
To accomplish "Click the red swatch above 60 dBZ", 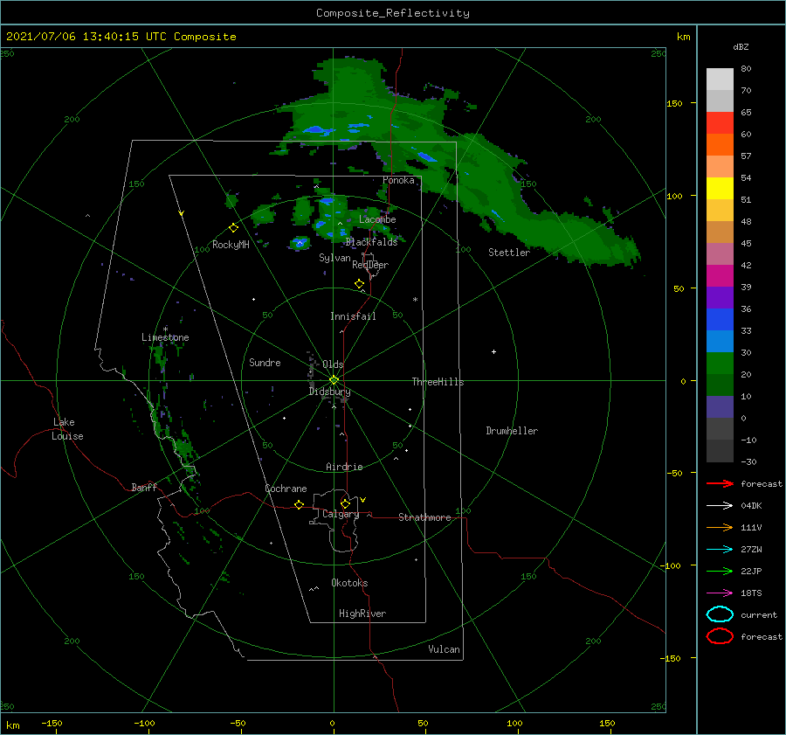I will click(720, 123).
